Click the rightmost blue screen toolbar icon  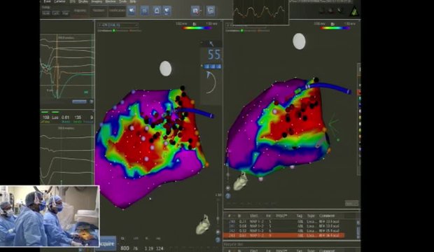211,10
